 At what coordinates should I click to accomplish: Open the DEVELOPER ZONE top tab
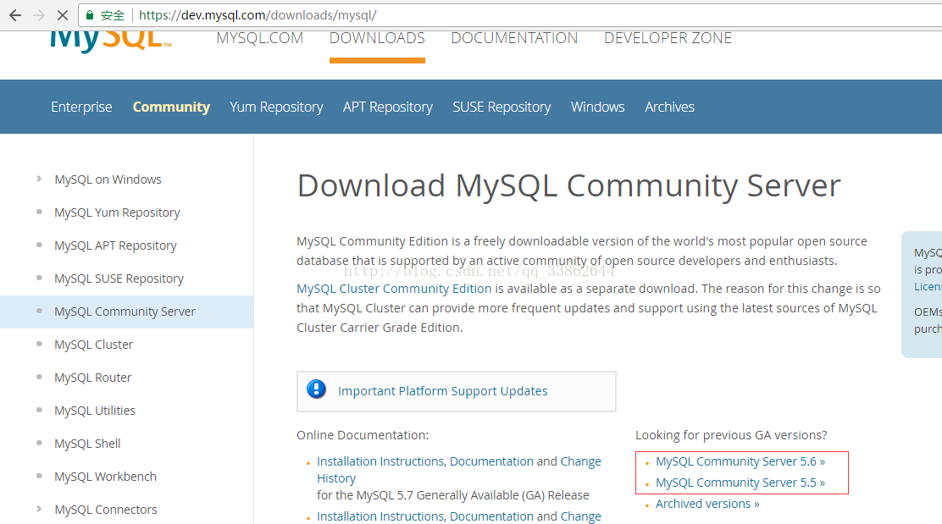click(x=668, y=38)
